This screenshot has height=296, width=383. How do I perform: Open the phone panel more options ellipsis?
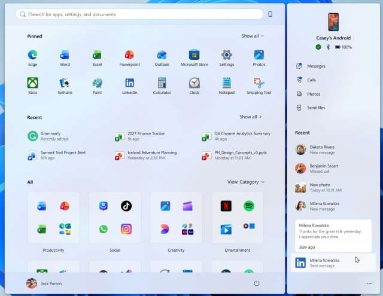click(x=369, y=283)
